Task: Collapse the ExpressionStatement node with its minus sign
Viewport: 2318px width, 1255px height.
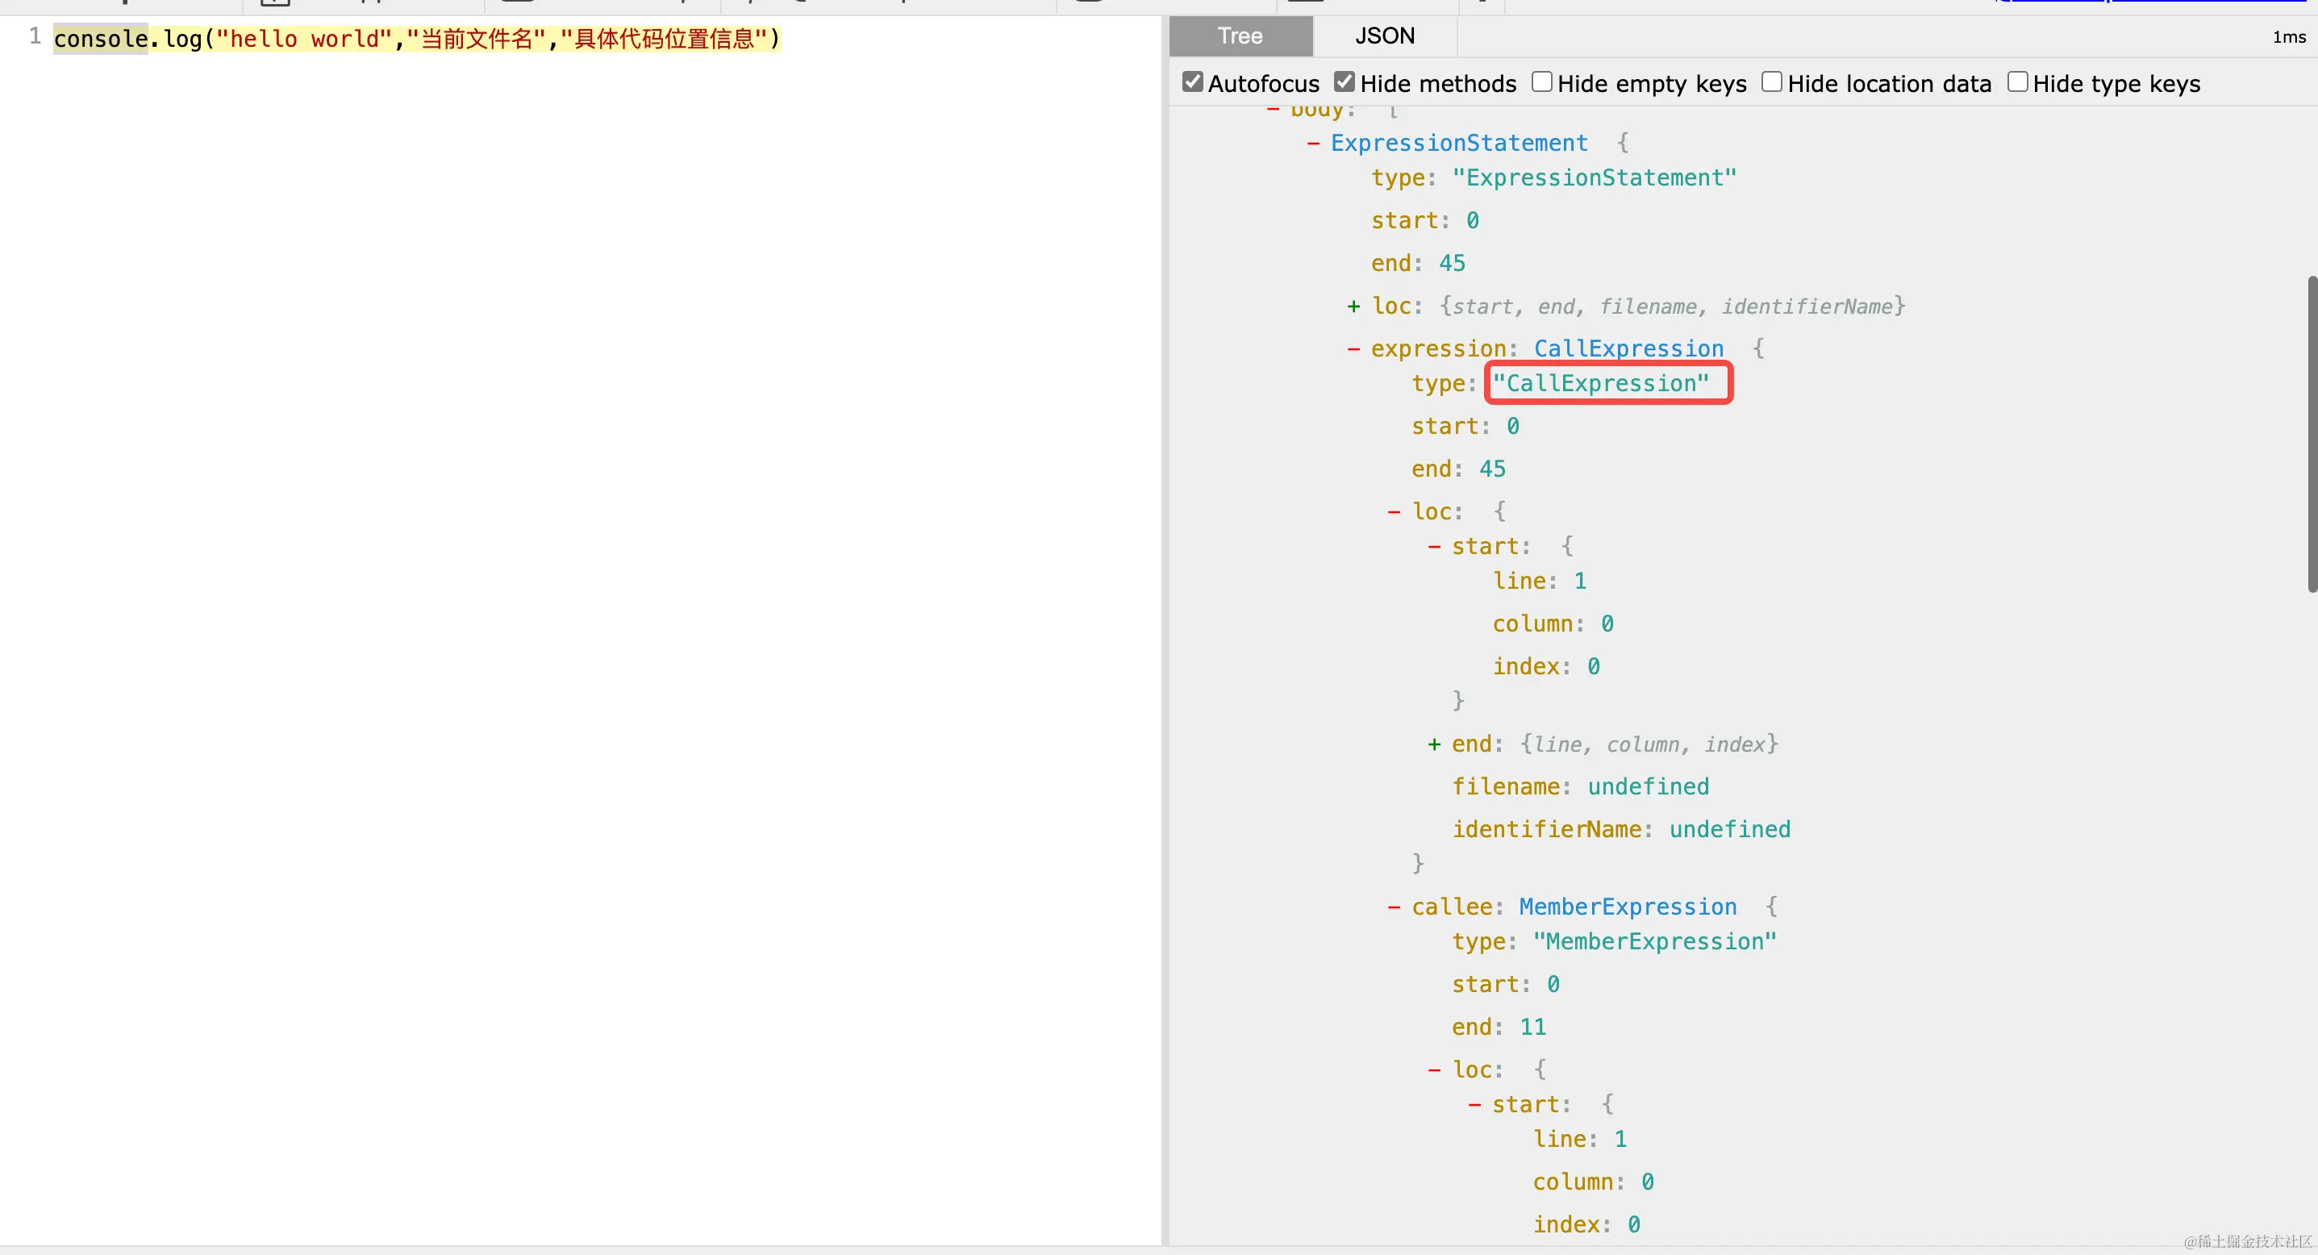Action: point(1313,143)
